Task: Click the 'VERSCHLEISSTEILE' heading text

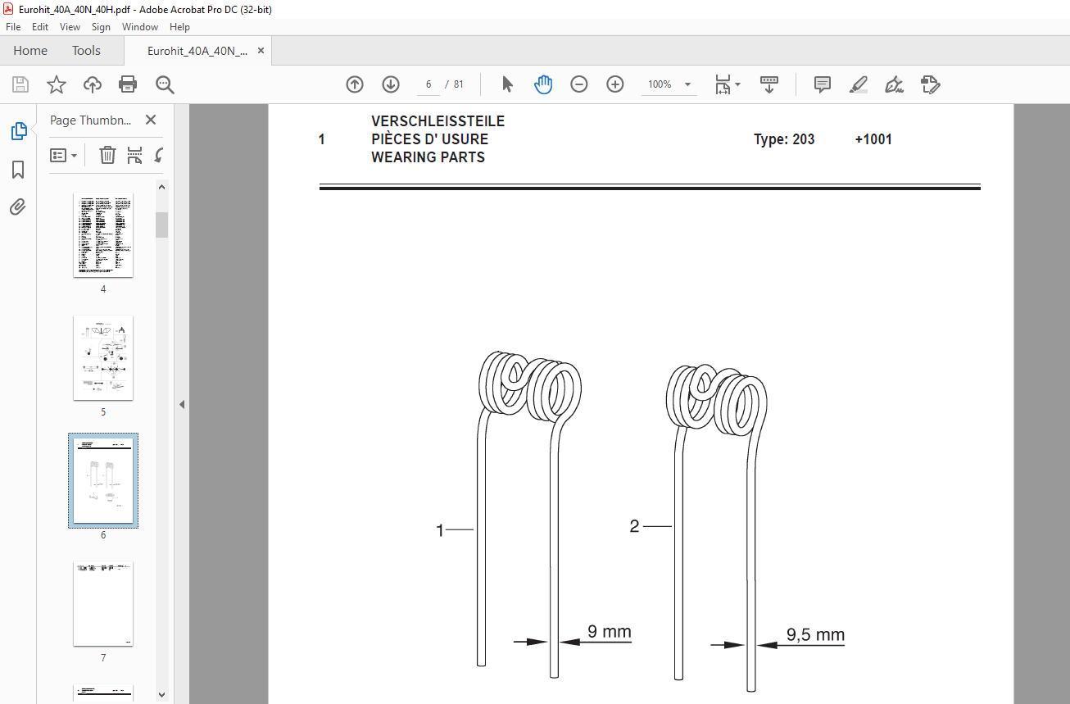Action: 438,121
